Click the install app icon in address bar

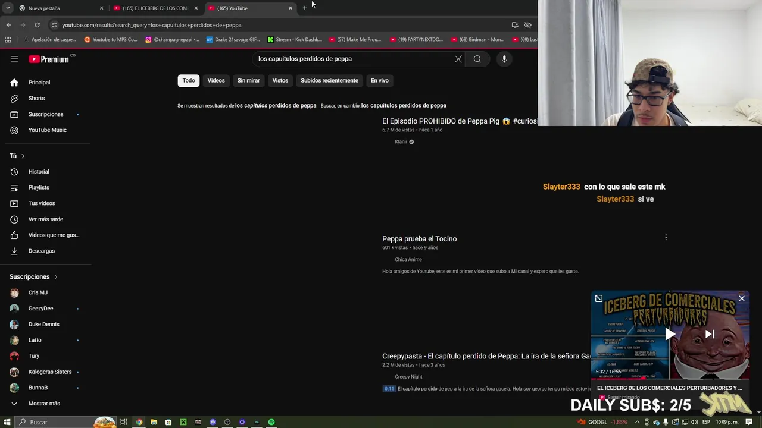click(x=515, y=25)
